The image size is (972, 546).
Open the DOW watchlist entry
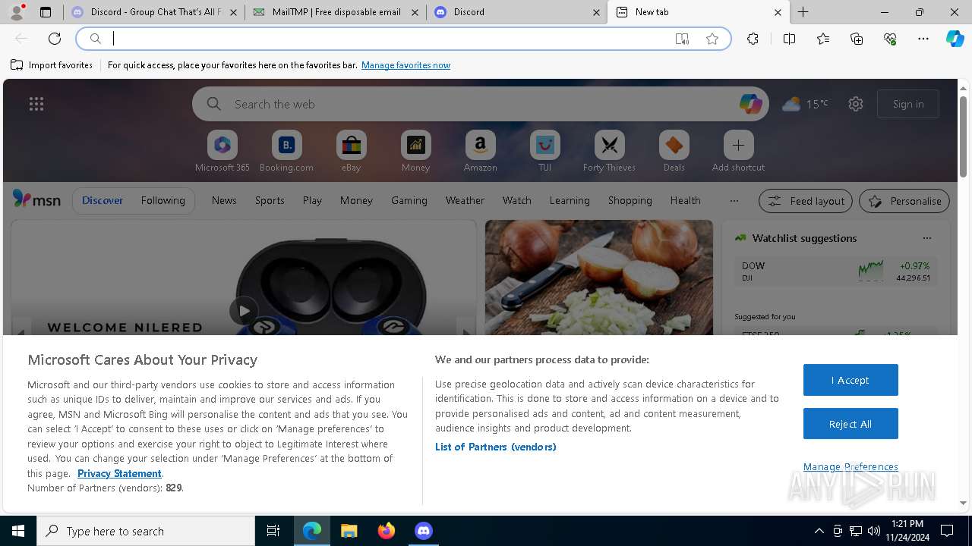click(835, 271)
